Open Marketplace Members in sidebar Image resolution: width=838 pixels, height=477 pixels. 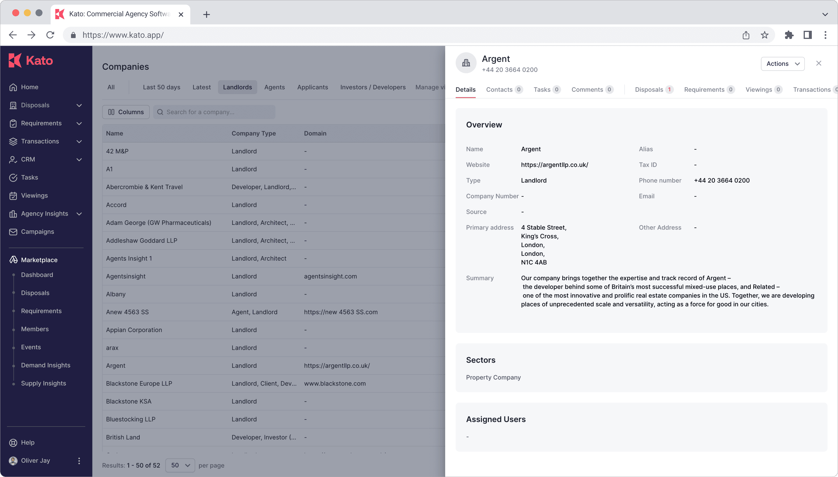35,329
